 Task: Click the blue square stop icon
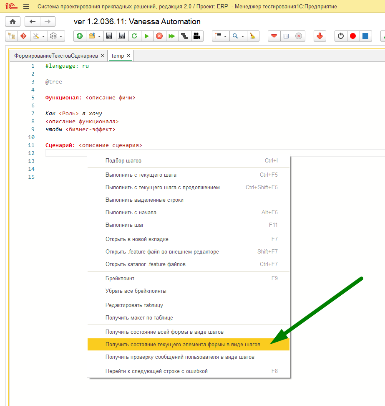[x=365, y=36]
